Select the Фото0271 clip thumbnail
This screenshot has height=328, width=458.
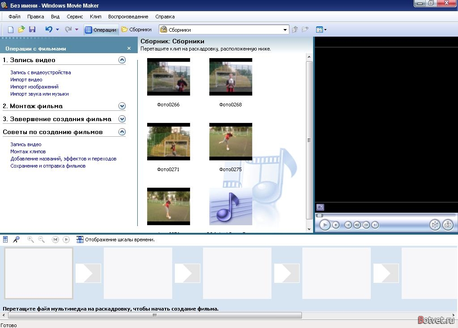coord(169,142)
